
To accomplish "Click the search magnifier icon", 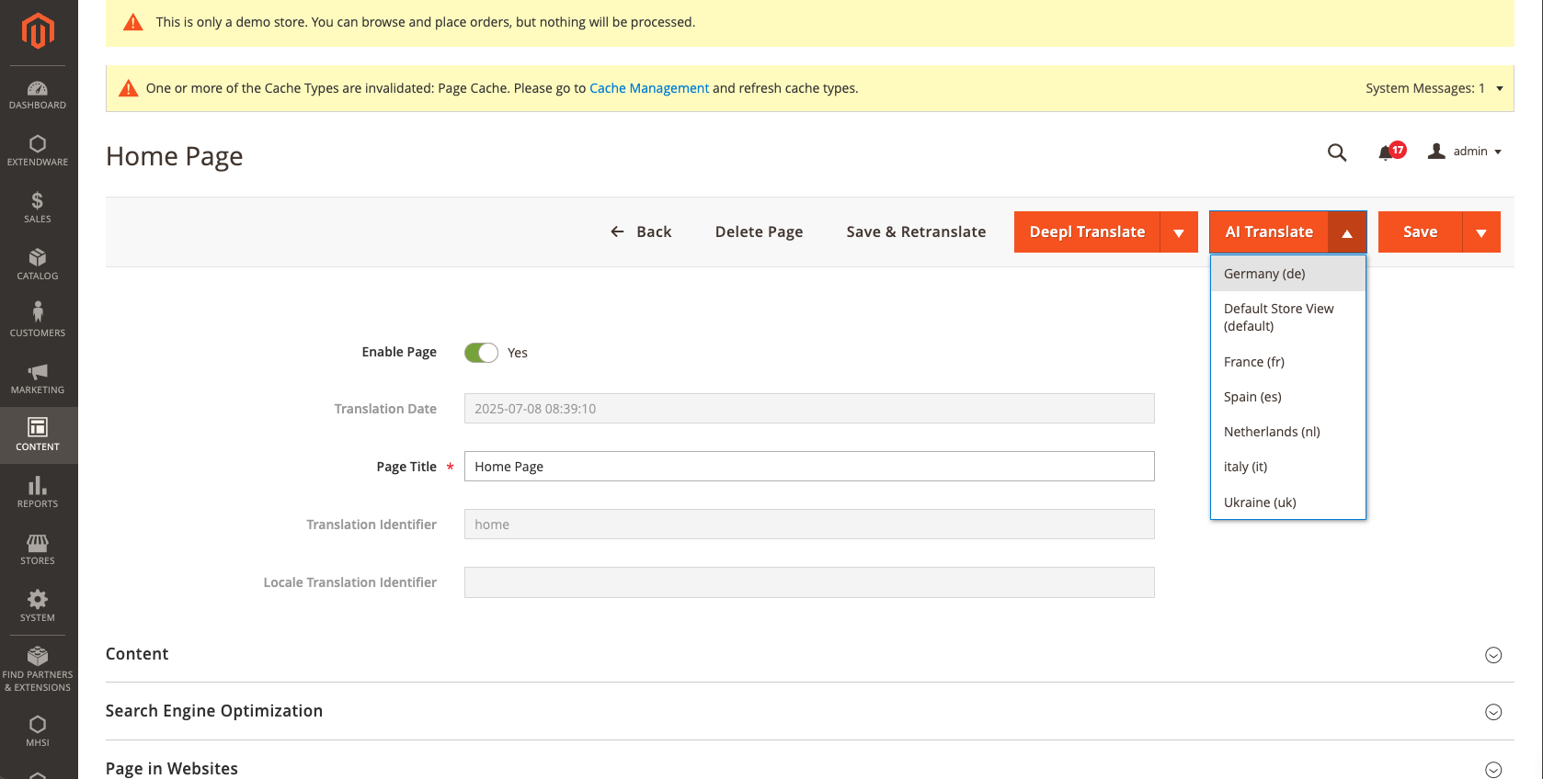I will coord(1337,152).
